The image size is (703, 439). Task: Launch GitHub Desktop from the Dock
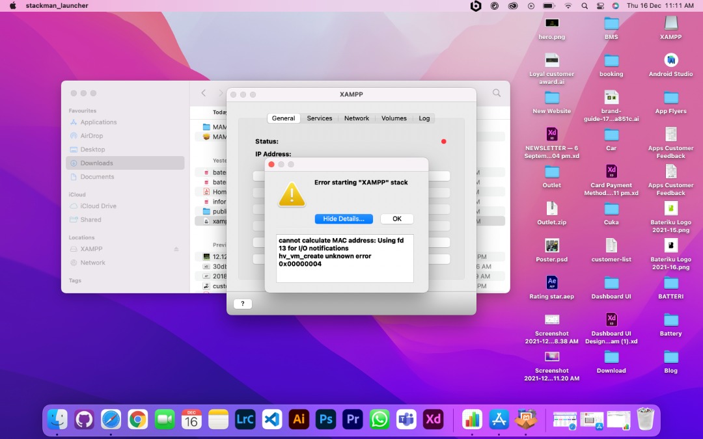point(84,419)
